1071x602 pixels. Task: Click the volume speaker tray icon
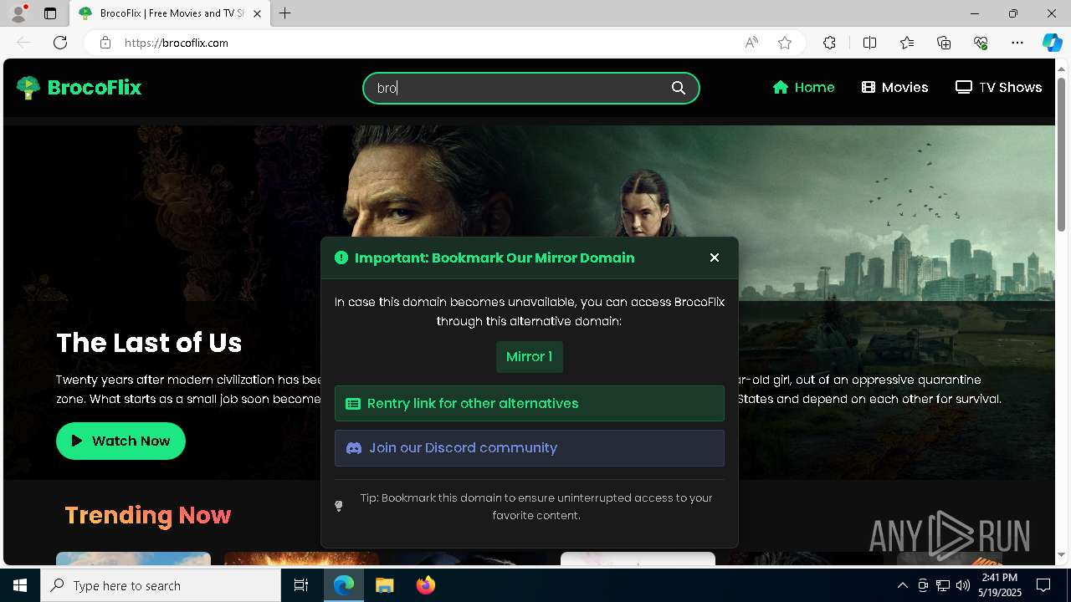tap(963, 585)
